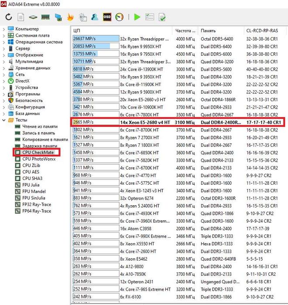
Task: Click the gauge benchmark icon
Action: [x=119, y=17]
